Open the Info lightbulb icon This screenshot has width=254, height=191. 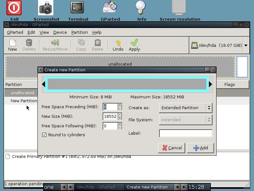(140, 7)
